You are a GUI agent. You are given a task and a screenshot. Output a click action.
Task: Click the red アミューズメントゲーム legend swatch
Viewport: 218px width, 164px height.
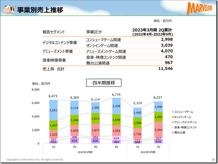(x=173, y=122)
